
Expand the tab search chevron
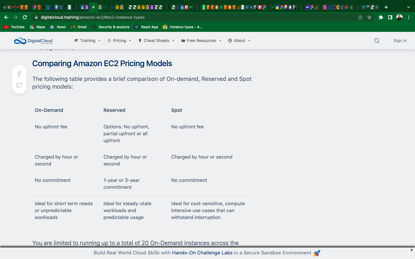pos(408,7)
